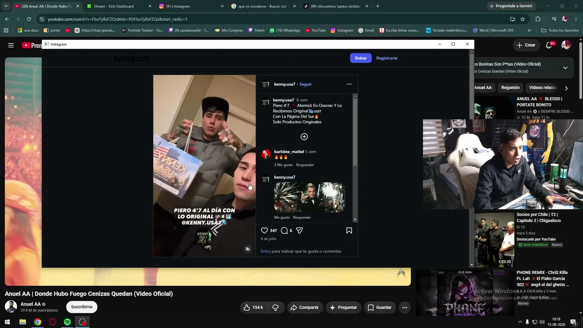Open the Leonardo DiCaprio GIF comment
The width and height of the screenshot is (583, 328).
[309, 197]
